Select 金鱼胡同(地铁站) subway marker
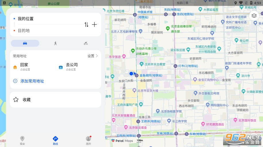Screen dimensions: 263x147 [137, 76]
